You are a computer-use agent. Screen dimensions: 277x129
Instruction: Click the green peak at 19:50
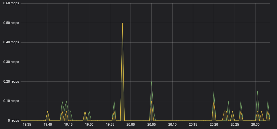pyautogui.click(x=89, y=111)
